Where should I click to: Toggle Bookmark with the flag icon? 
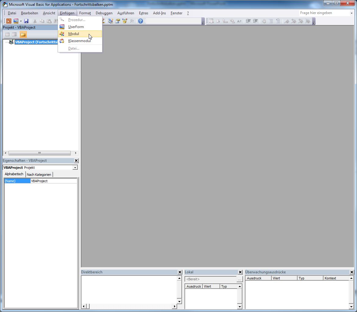click(x=287, y=21)
